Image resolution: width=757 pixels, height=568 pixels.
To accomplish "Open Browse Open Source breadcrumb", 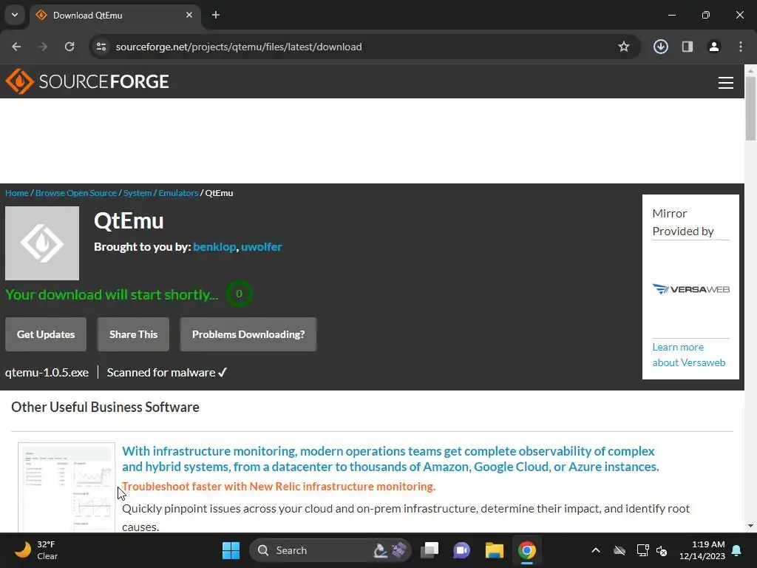I will coord(76,193).
